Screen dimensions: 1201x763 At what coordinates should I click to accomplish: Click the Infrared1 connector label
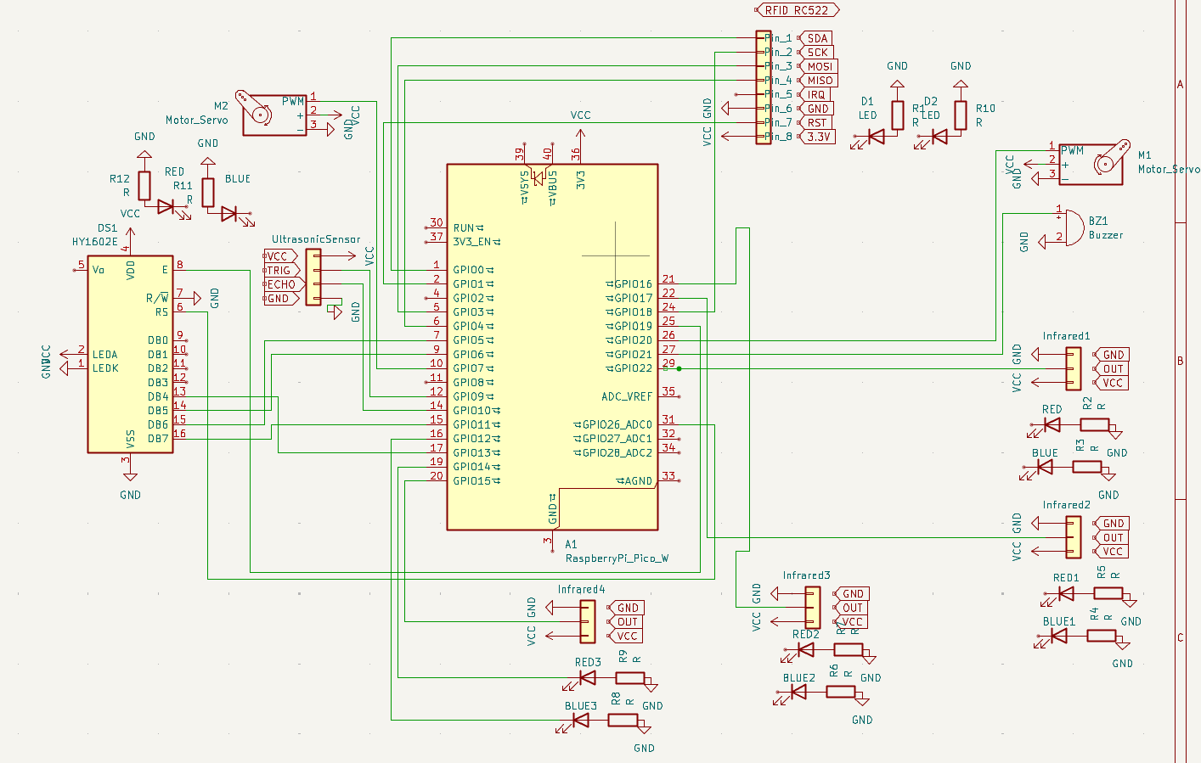[1067, 335]
